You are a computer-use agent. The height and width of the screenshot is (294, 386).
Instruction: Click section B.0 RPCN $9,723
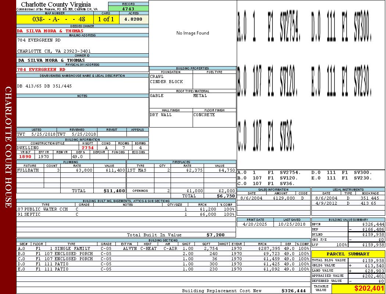(272, 254)
